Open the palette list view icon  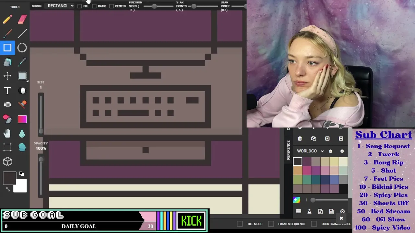point(298,211)
